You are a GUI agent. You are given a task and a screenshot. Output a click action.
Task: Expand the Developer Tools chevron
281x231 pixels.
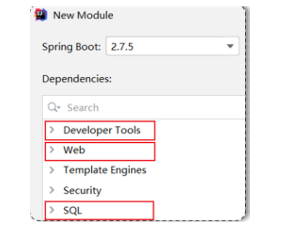pyautogui.click(x=52, y=130)
